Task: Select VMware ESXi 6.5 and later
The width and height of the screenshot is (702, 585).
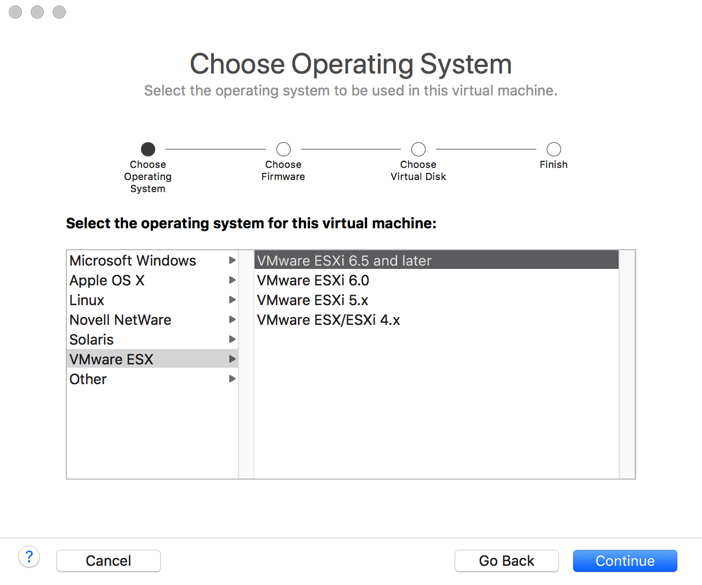Action: point(344,261)
